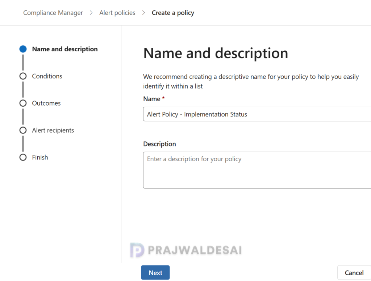Select the Create a policy breadcrumb
Viewport: 371px width, 281px height.
pyautogui.click(x=173, y=13)
